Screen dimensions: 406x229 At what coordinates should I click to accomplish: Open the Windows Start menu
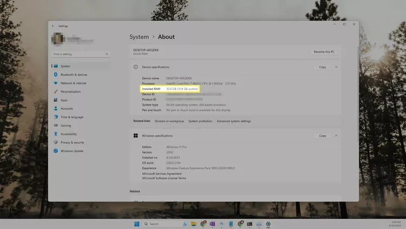coord(137,224)
